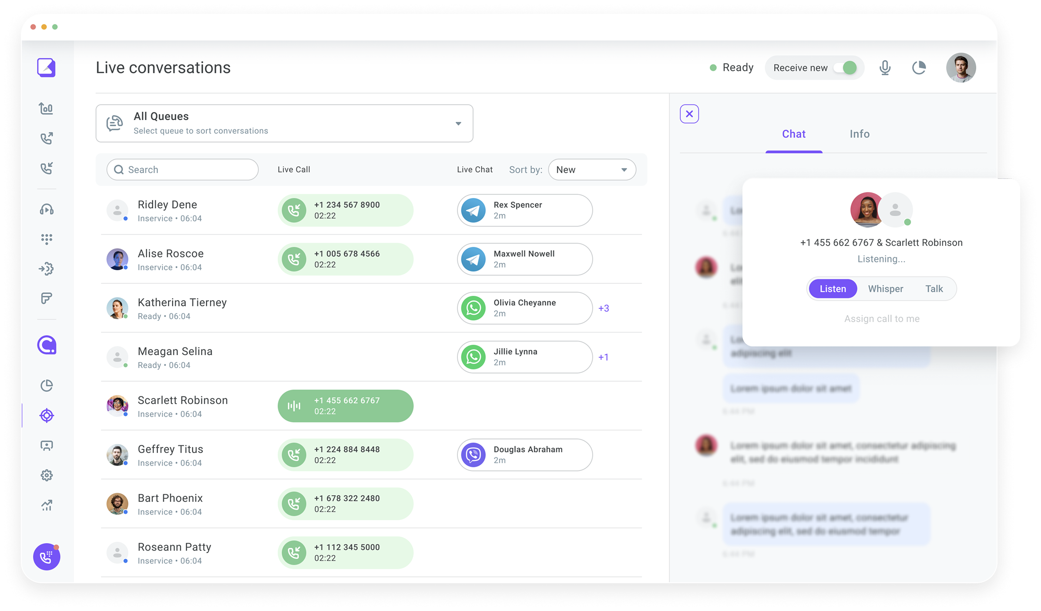Open the agent monitor screen sidebar icon
This screenshot has width=1041, height=611.
(x=47, y=445)
